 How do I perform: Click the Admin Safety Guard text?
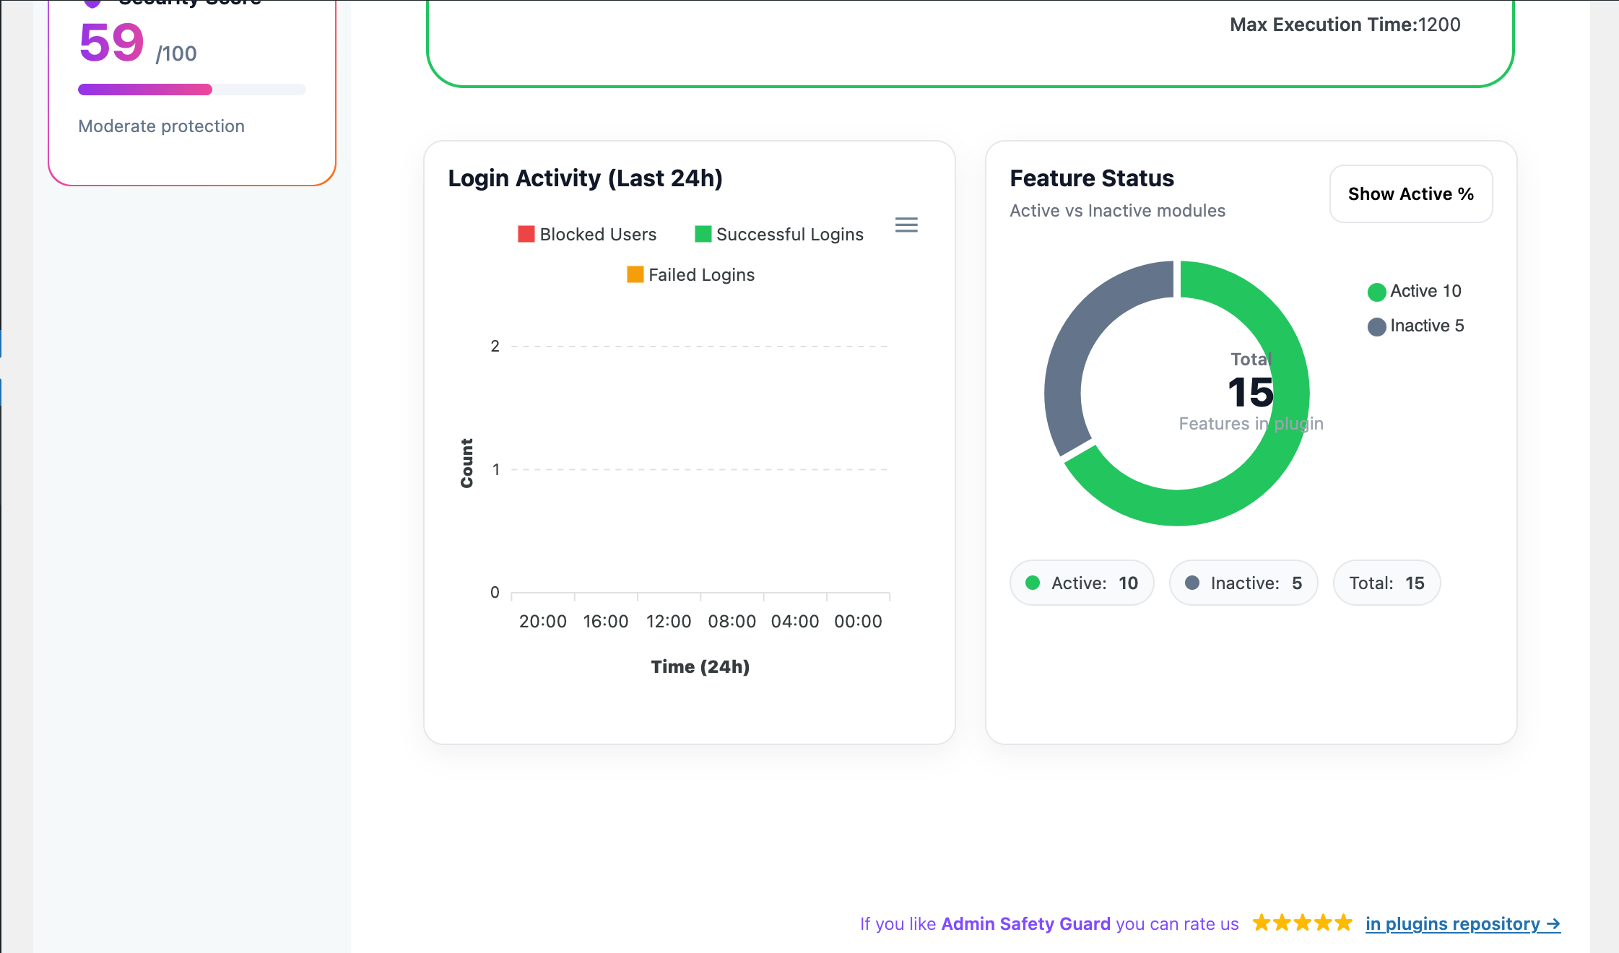tap(1025, 923)
